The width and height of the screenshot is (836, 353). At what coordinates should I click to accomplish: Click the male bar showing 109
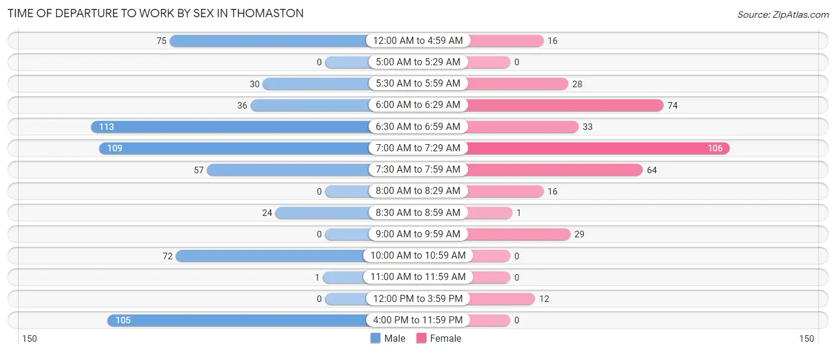click(x=234, y=148)
